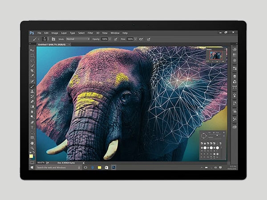Image resolution: width=267 pixels, height=200 pixels.
Task: Open brush popup gear settings
Action: pos(224,132)
